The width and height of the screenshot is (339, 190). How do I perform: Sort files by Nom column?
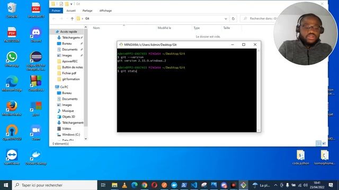[x=96, y=28]
